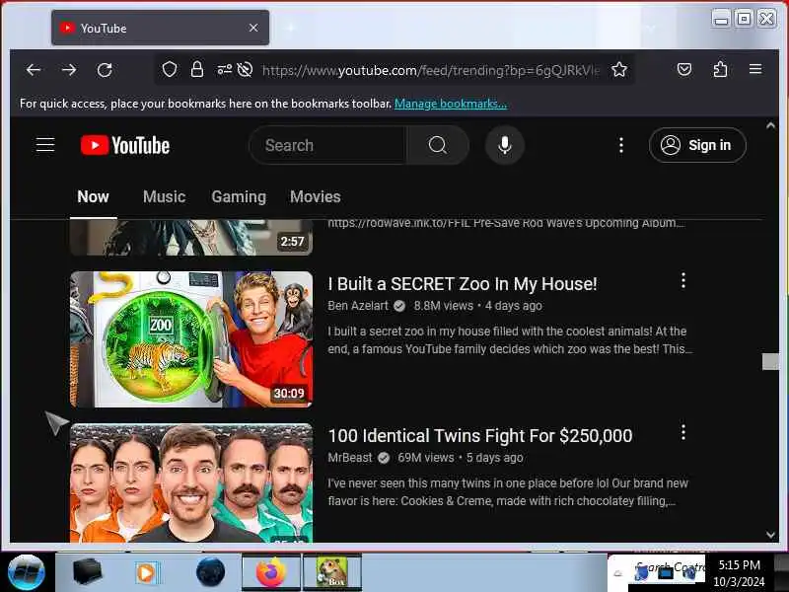Click the YouTube Search input field
Screen dimensions: 789x592
(x=327, y=145)
